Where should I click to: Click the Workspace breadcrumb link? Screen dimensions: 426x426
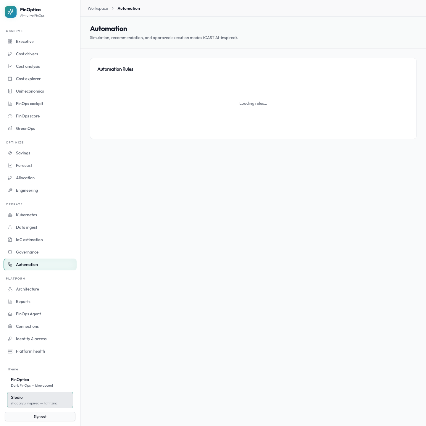point(98,8)
